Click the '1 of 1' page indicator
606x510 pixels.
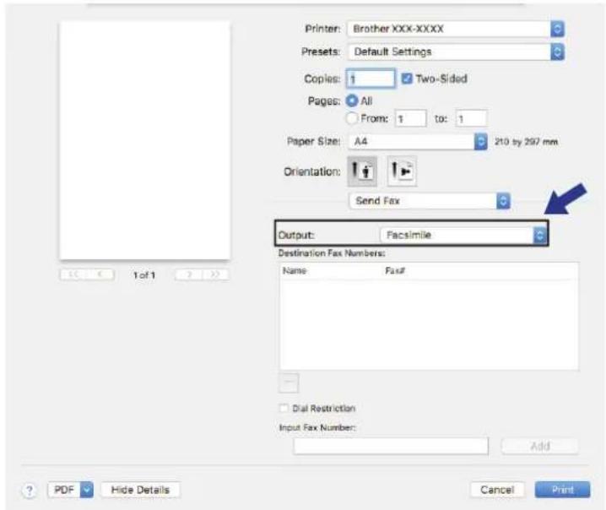tap(144, 275)
